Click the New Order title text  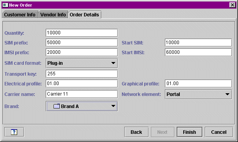tap(20, 5)
